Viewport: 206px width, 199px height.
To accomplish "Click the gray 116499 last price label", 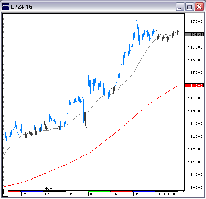I will [x=194, y=34].
